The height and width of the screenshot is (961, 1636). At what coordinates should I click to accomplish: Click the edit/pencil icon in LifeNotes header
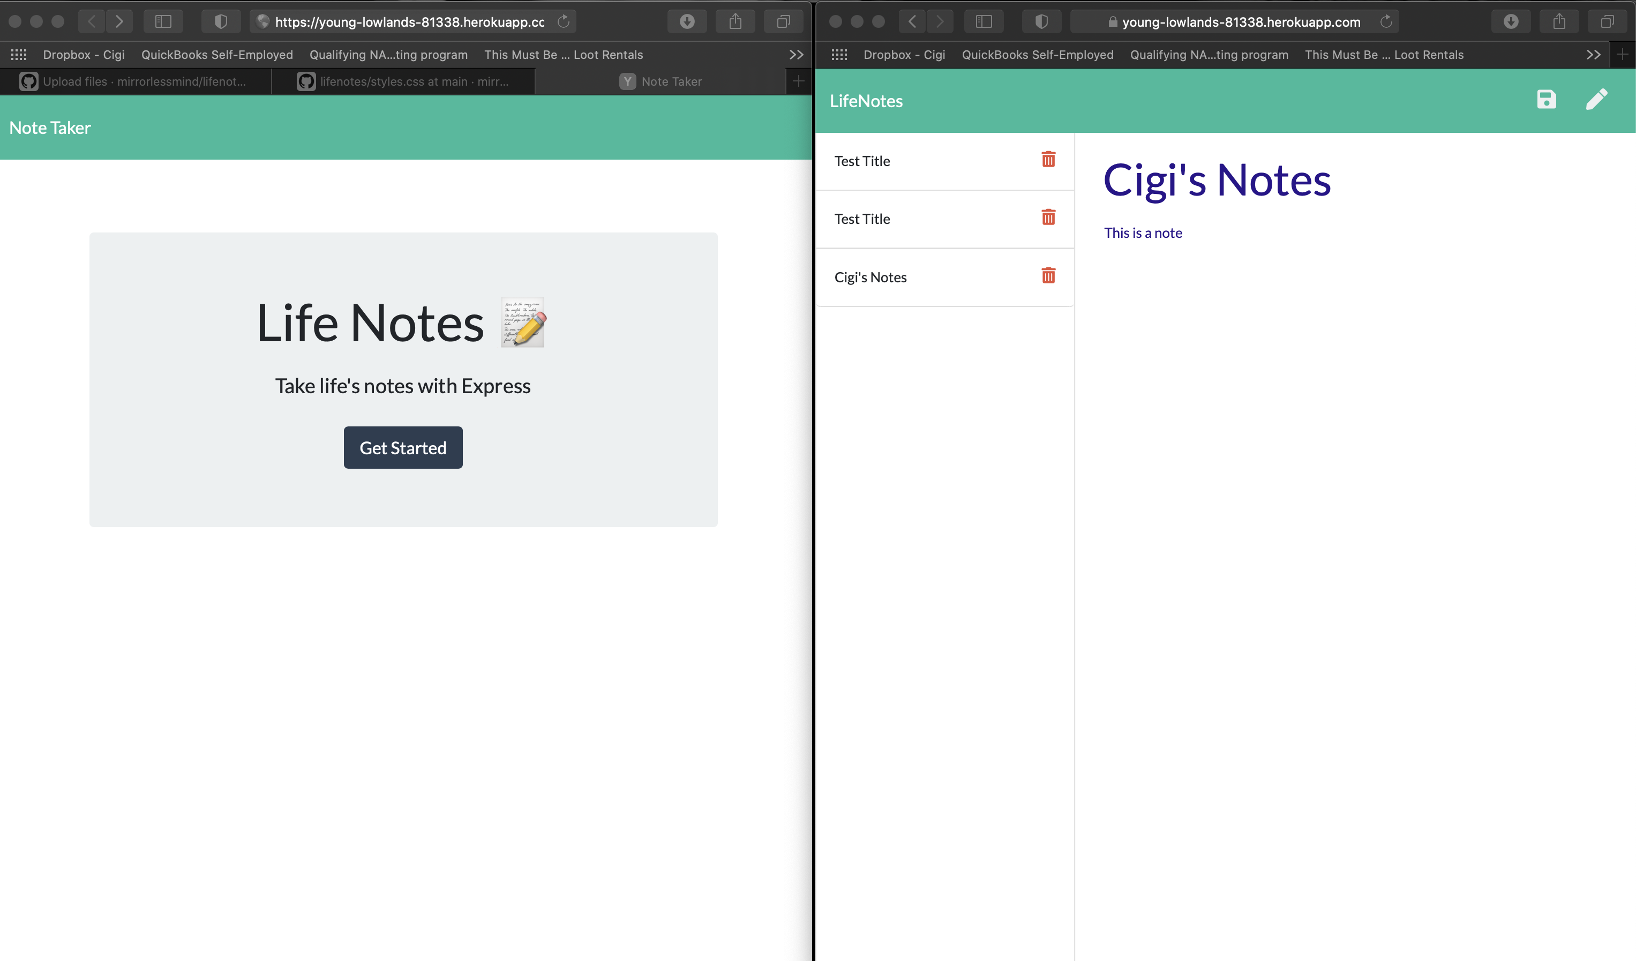pyautogui.click(x=1597, y=100)
